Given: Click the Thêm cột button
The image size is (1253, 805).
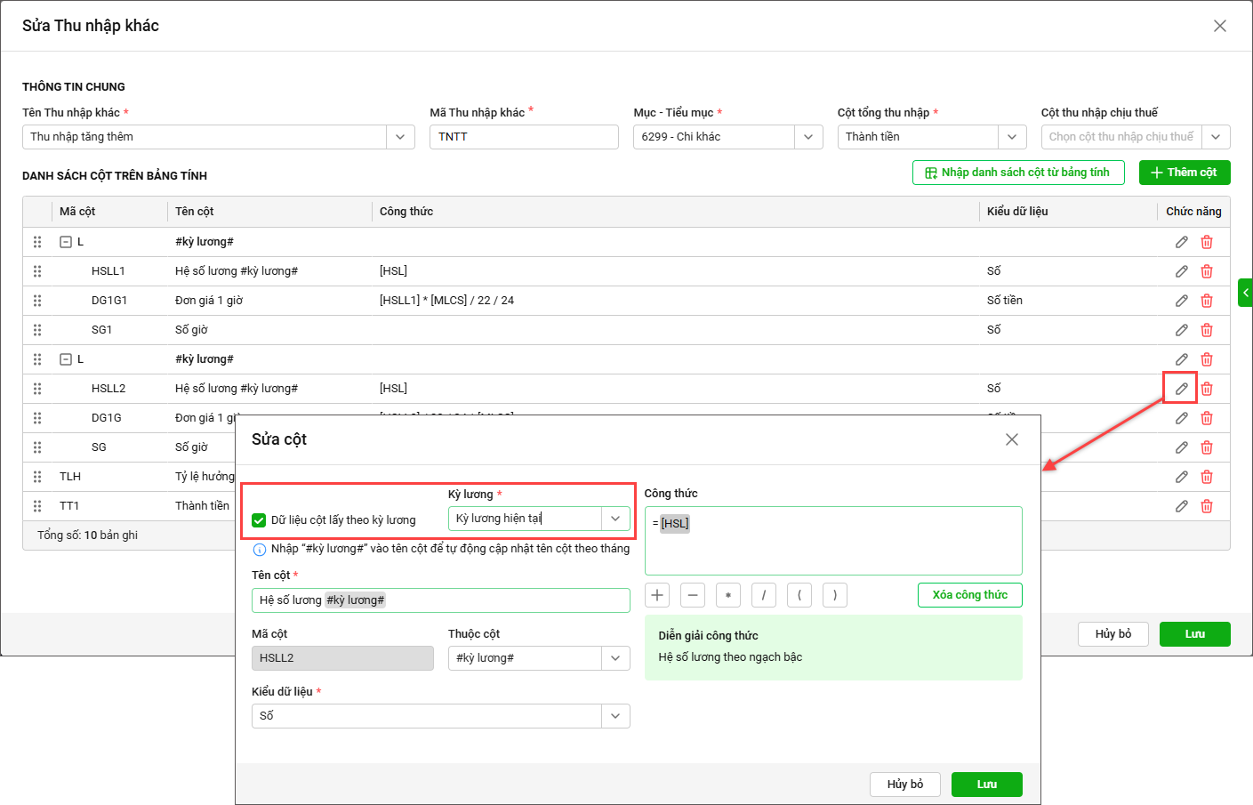Looking at the screenshot, I should [x=1184, y=173].
